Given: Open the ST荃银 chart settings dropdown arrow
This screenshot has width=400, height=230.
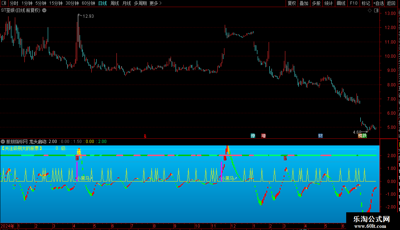Looking at the screenshot, I should (x=44, y=11).
